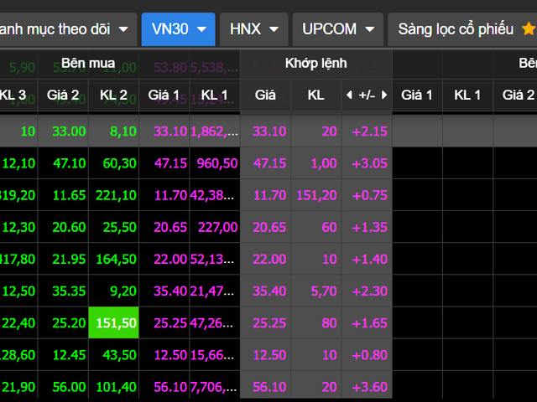Click the highlighted green 151,50 volume cell
537x402 pixels.
113,322
